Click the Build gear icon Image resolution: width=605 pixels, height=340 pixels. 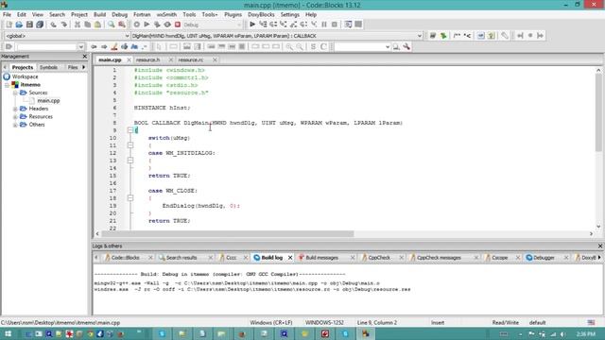136,25
